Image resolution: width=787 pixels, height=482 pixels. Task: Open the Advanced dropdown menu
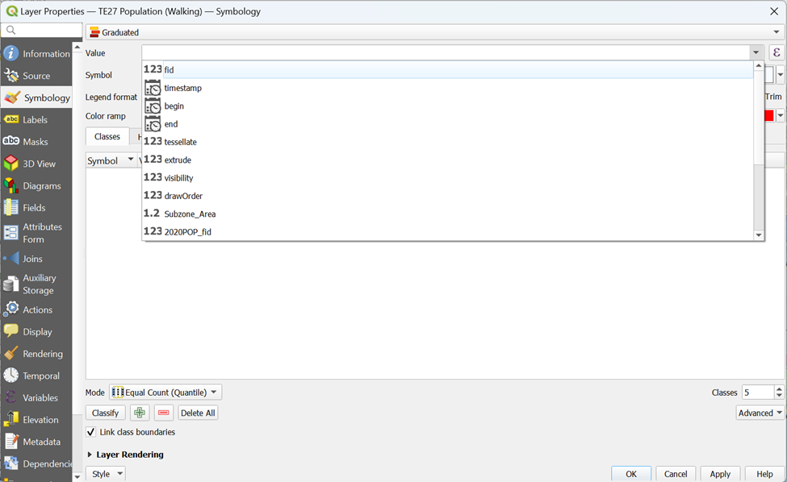(760, 413)
